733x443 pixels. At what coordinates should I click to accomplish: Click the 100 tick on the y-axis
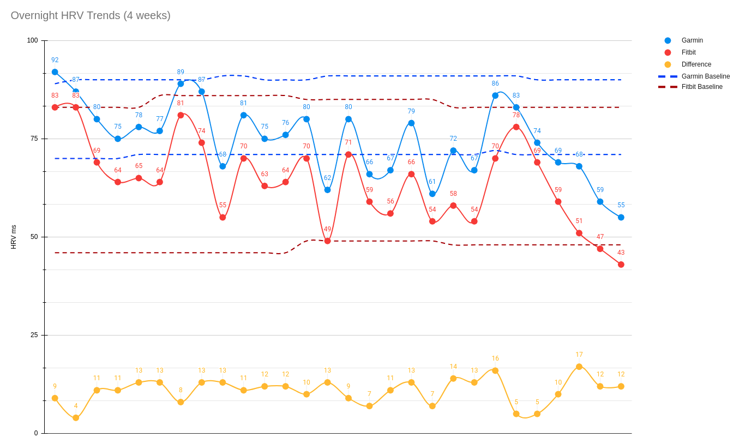point(33,40)
